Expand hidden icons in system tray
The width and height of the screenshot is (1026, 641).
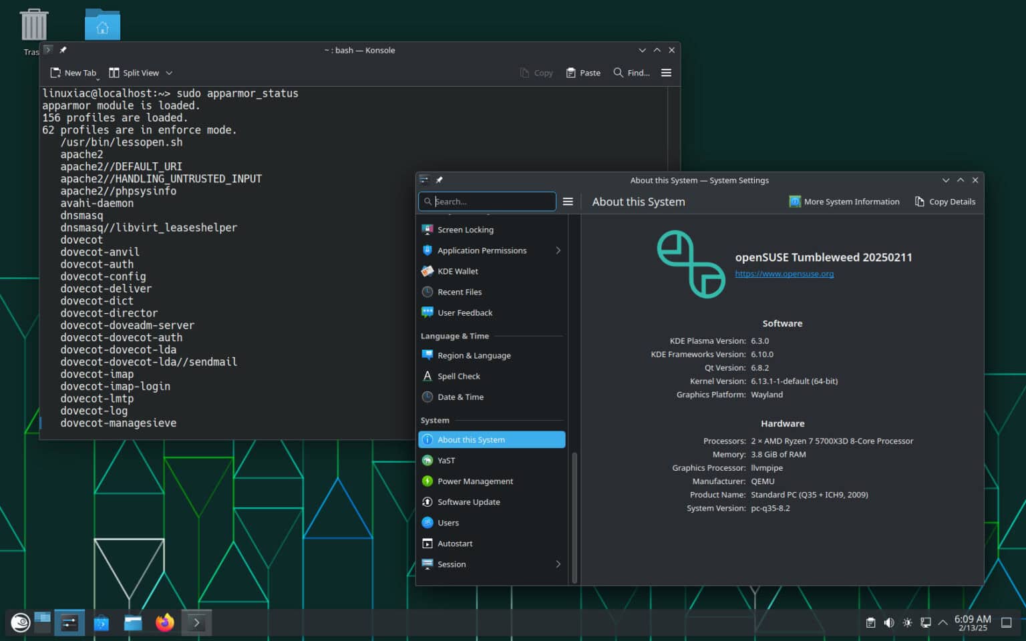coord(943,622)
